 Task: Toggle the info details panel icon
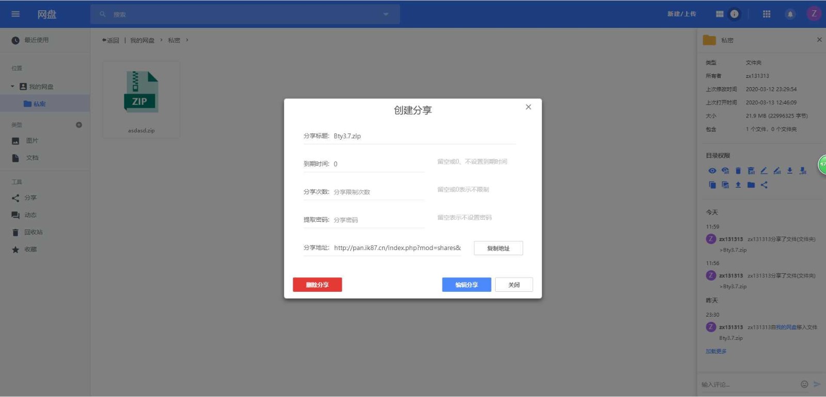point(734,14)
